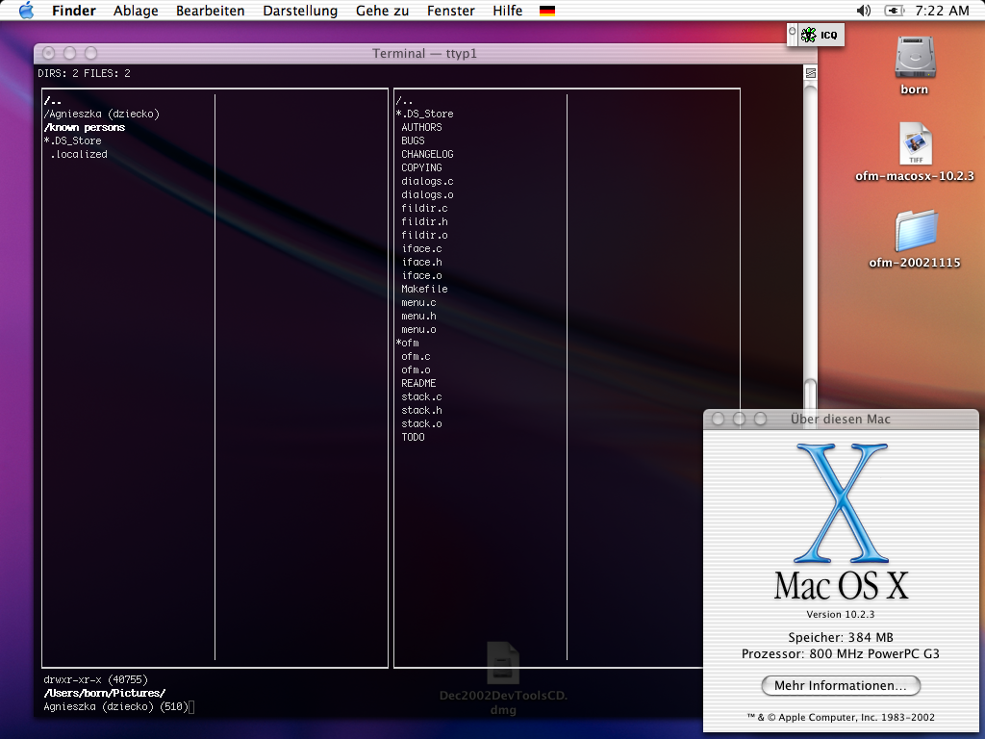The width and height of the screenshot is (985, 739).
Task: Select the ofm-macosx-10.2.3 TIFF file
Action: coord(914,144)
